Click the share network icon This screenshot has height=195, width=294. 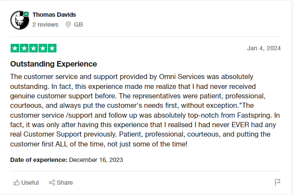pyautogui.click(x=52, y=183)
